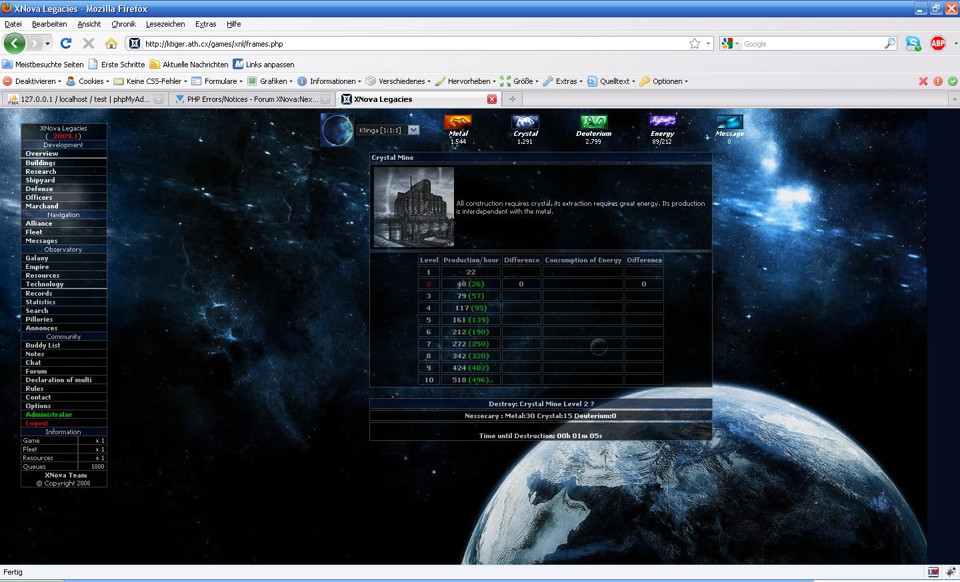960x582 pixels.
Task: Reload the page with the refresh icon
Action: 65,43
